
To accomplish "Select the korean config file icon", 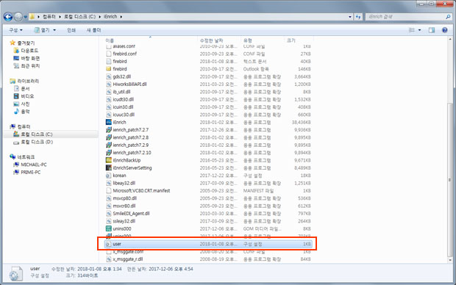I will click(108, 176).
